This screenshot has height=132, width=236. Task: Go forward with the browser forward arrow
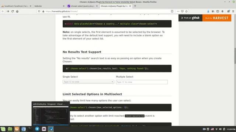click(8, 11)
